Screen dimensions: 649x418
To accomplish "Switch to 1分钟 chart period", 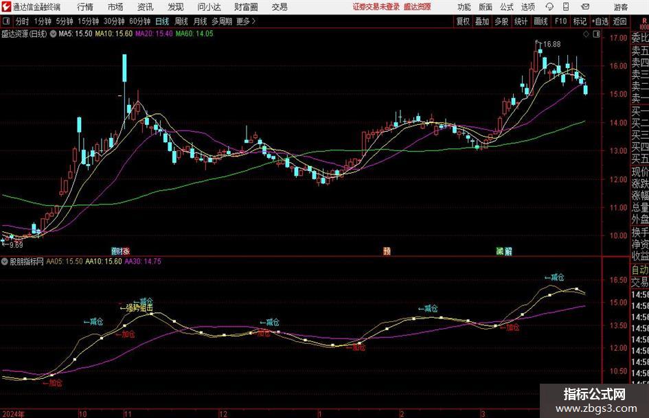I will click(43, 21).
